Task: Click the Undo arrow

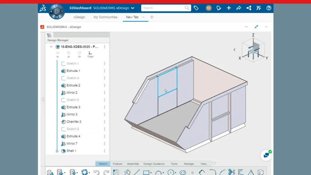Action: tap(97, 172)
